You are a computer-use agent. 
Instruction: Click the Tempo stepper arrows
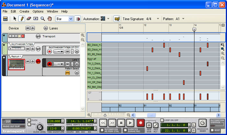click(x=63, y=121)
